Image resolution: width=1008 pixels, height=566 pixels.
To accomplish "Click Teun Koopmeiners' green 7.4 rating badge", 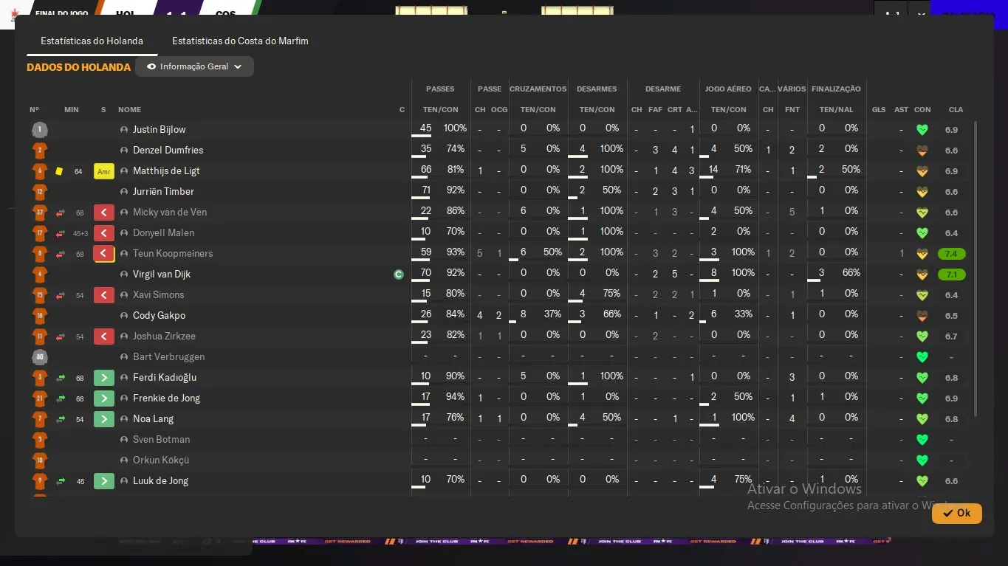I will (951, 254).
